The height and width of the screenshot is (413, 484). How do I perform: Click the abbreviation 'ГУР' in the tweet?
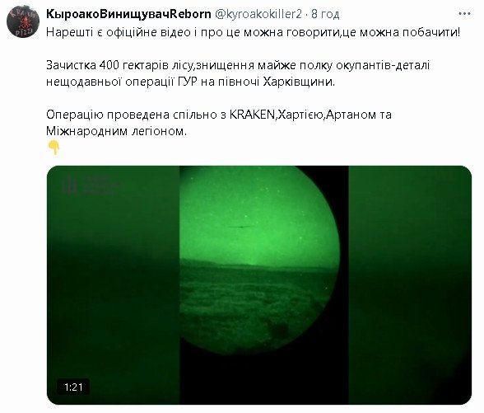click(x=188, y=82)
